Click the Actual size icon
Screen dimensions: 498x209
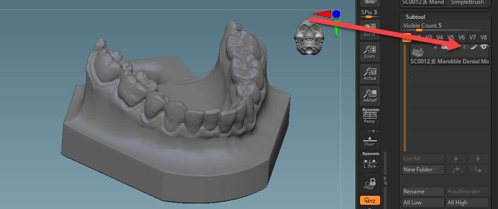370,74
